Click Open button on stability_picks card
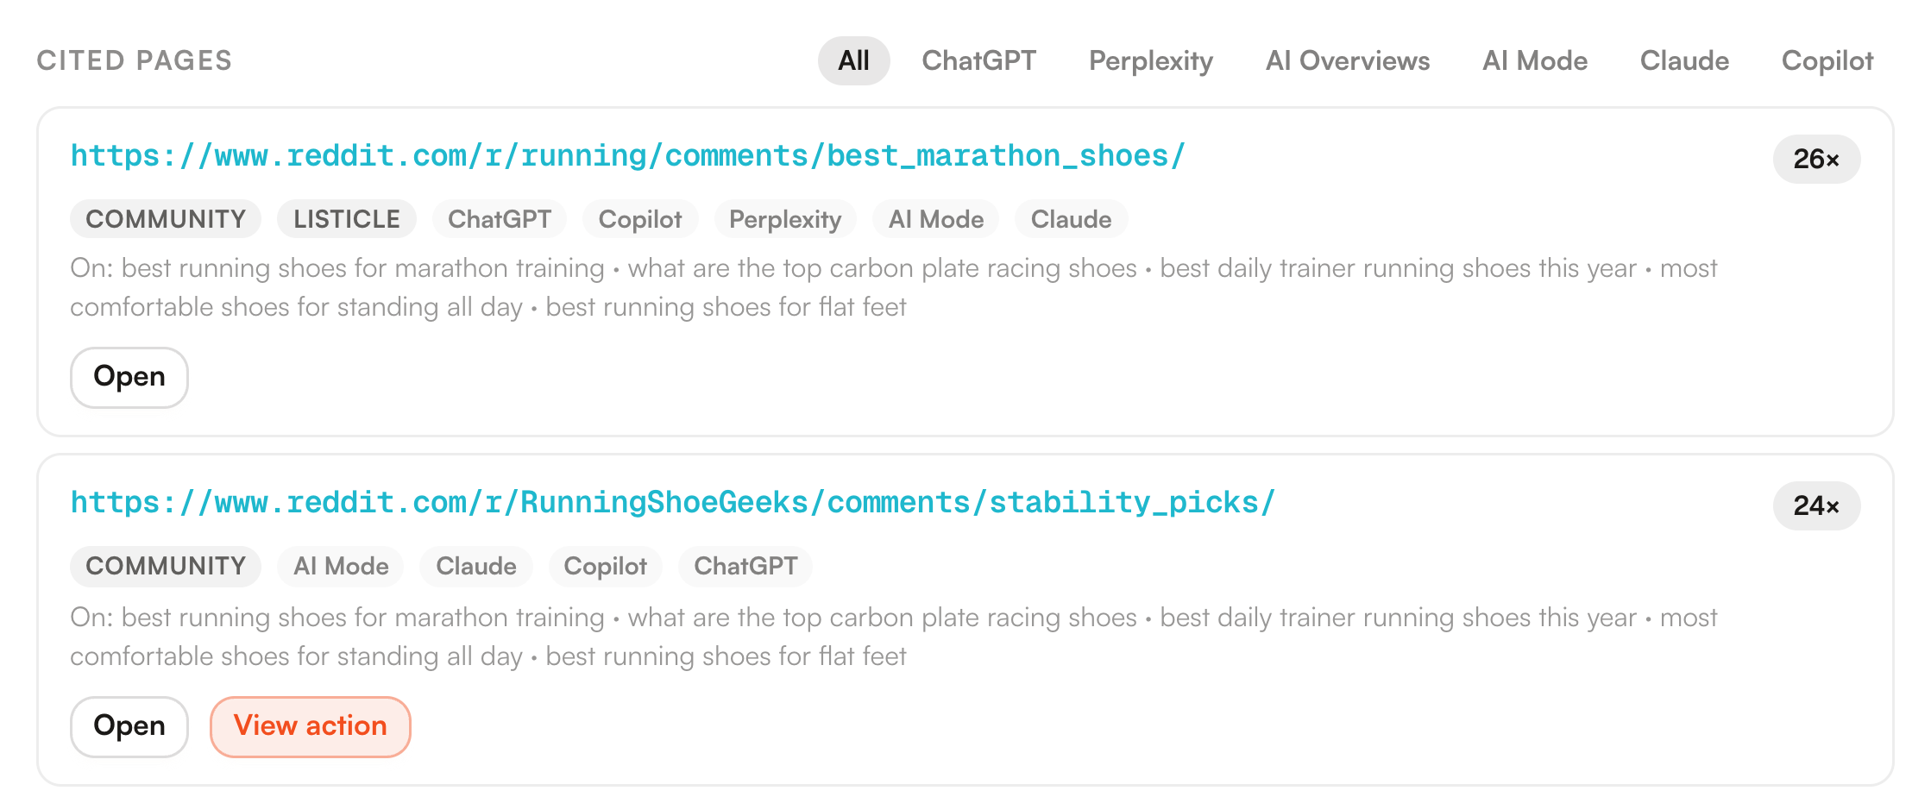Image resolution: width=1931 pixels, height=797 pixels. (129, 726)
